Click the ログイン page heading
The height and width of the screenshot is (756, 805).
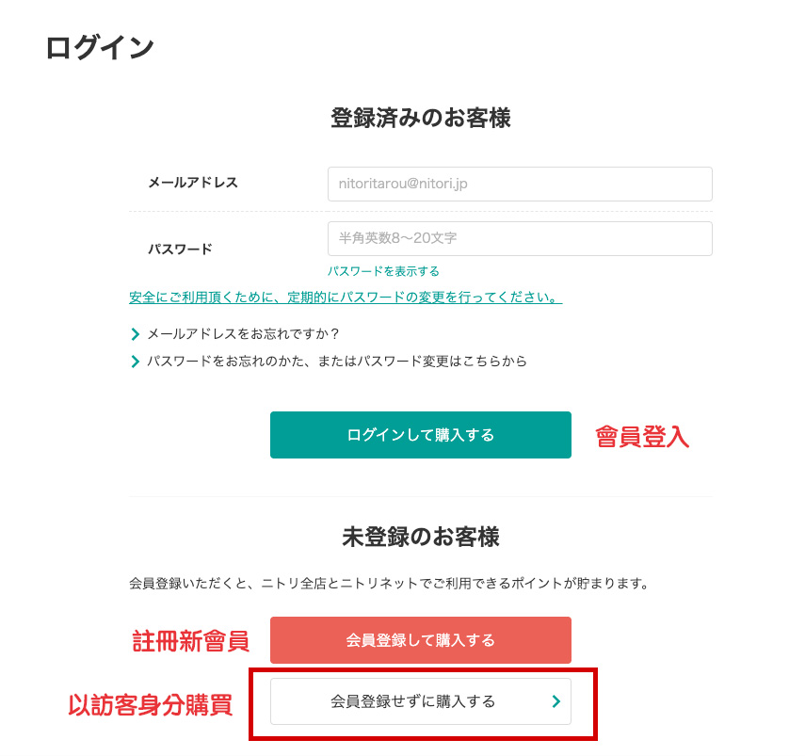(x=99, y=48)
